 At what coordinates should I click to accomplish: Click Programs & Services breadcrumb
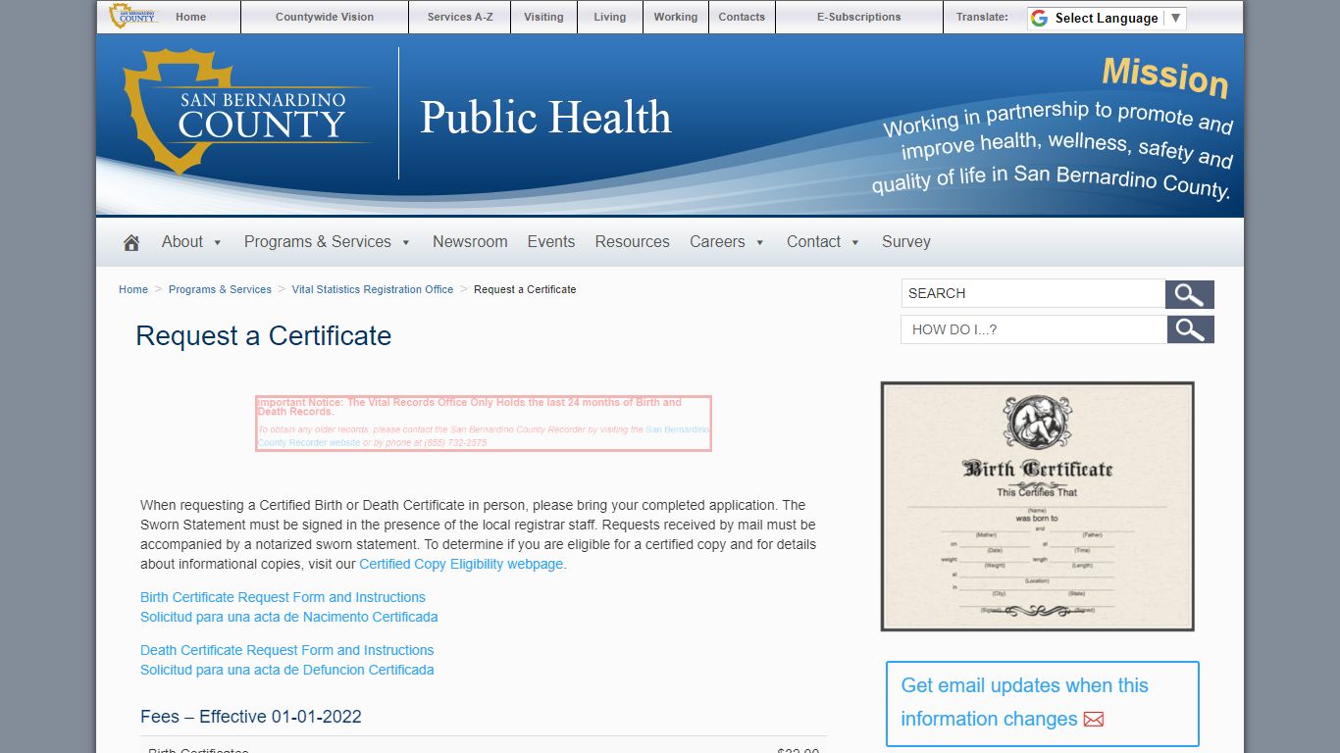(220, 289)
